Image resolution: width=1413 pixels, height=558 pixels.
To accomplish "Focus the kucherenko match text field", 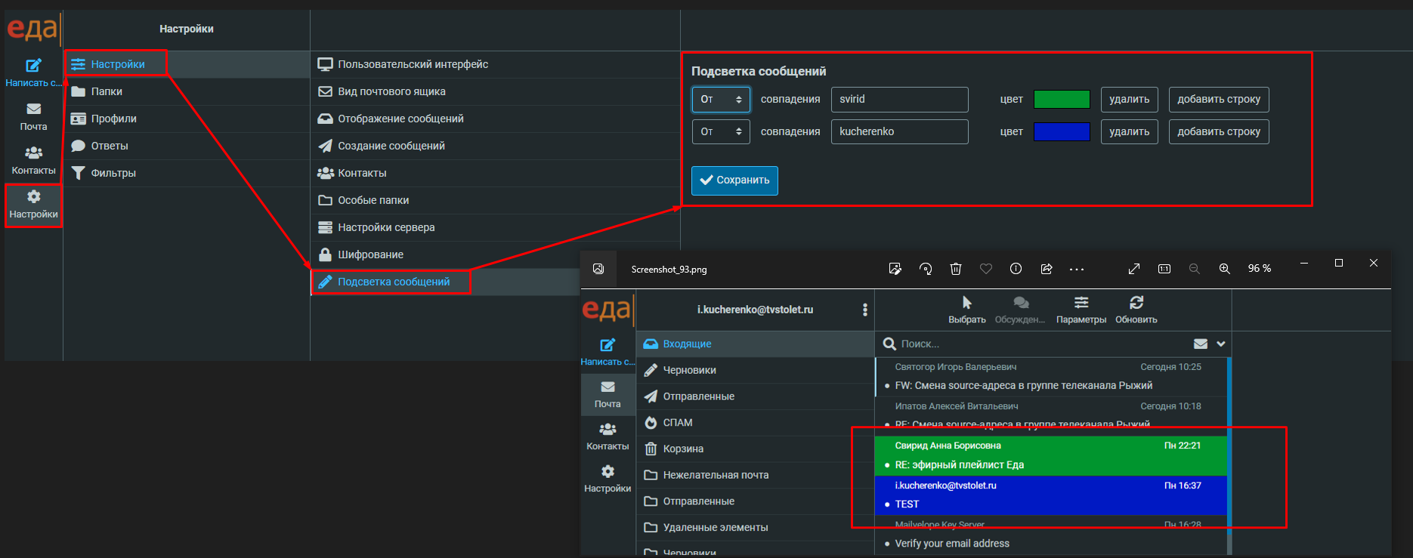I will tap(899, 131).
